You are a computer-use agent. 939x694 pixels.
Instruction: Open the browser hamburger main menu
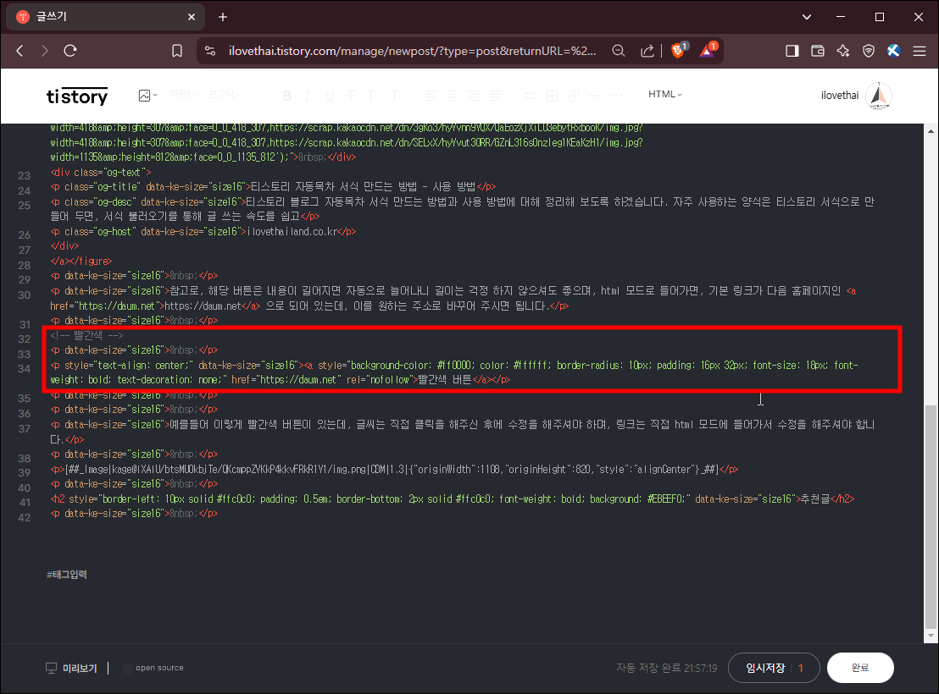[920, 51]
